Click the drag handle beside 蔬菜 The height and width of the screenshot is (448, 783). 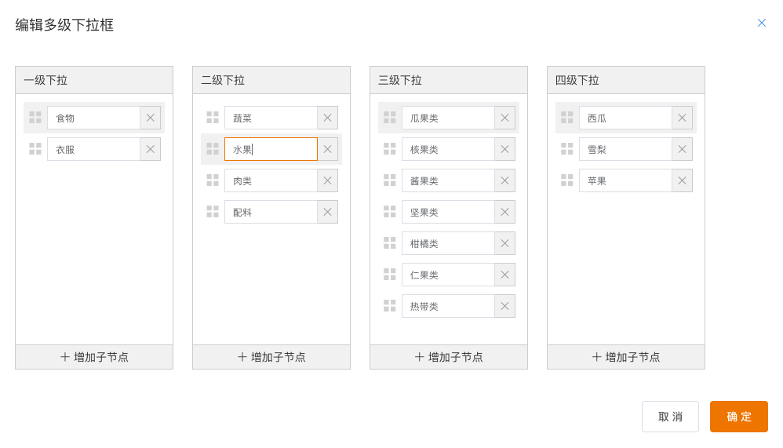[x=213, y=118]
